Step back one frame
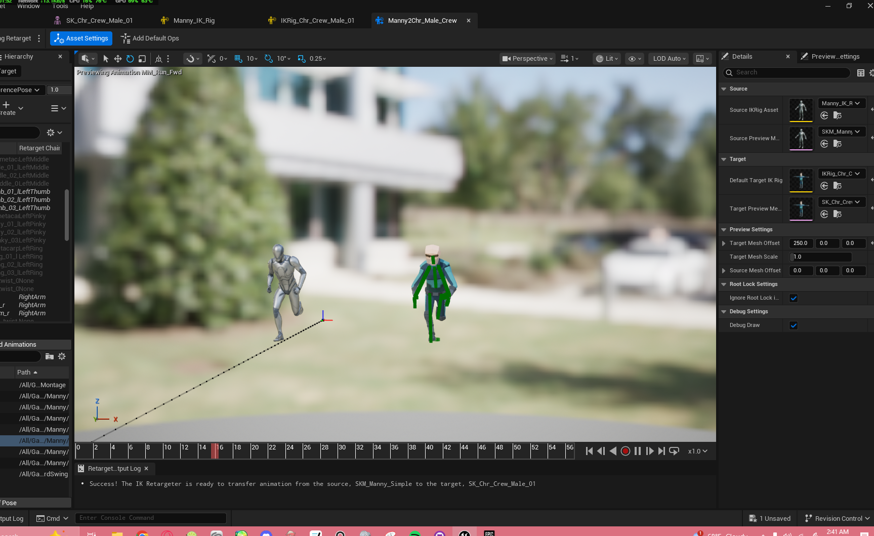The image size is (874, 536). pyautogui.click(x=601, y=451)
